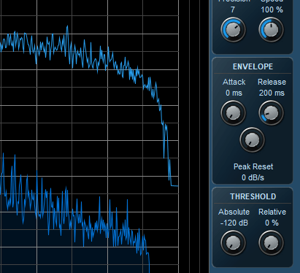Click the Absolute value -120 dB
The width and height of the screenshot is (300, 273).
[x=234, y=223]
